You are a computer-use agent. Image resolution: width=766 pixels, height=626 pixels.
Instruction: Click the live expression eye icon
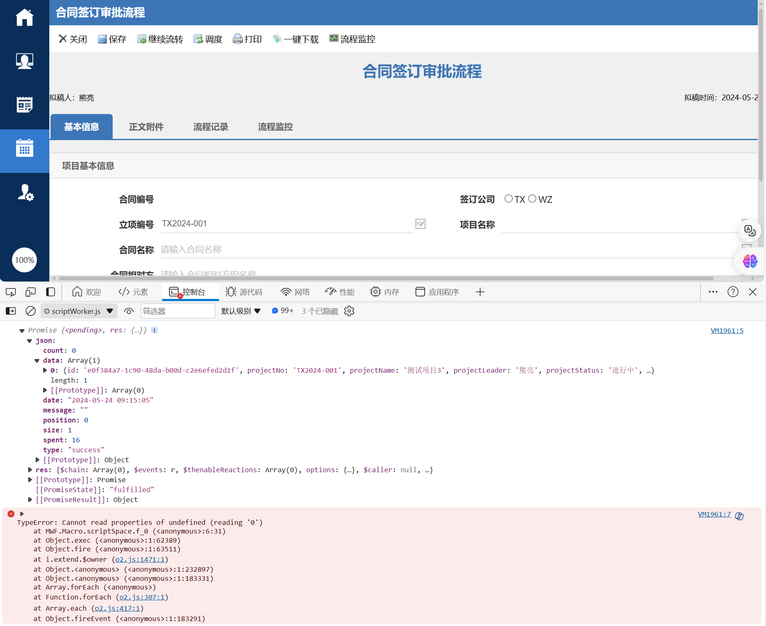coord(129,311)
